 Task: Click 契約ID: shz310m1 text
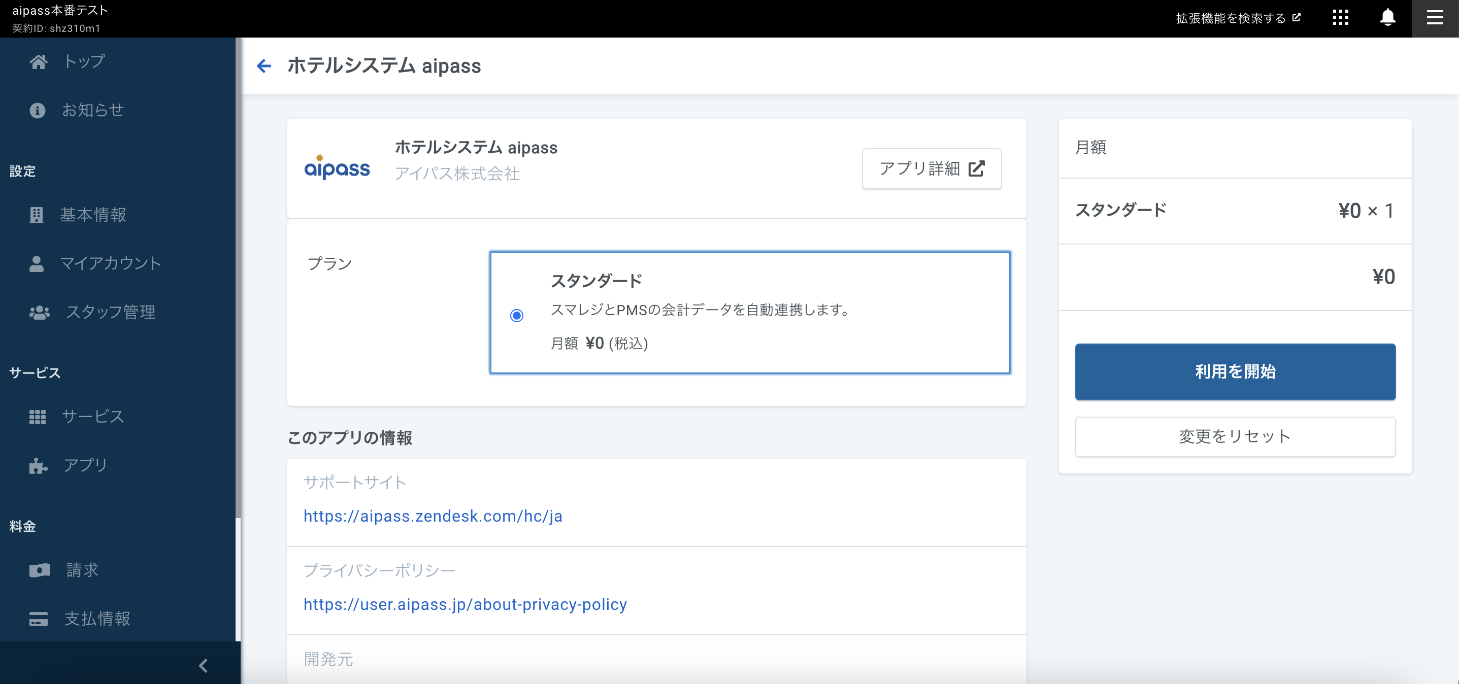coord(56,28)
